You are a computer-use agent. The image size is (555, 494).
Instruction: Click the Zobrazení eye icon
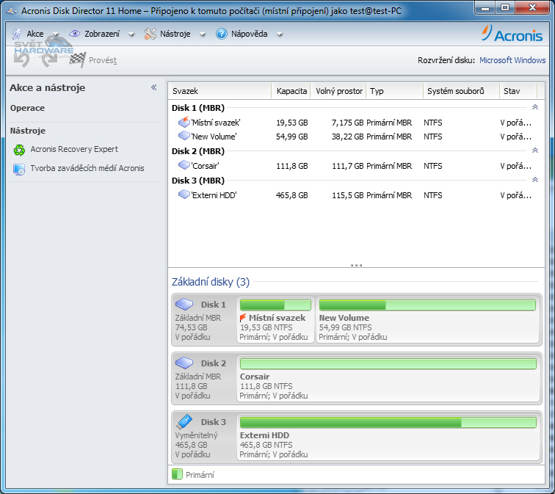click(x=74, y=34)
